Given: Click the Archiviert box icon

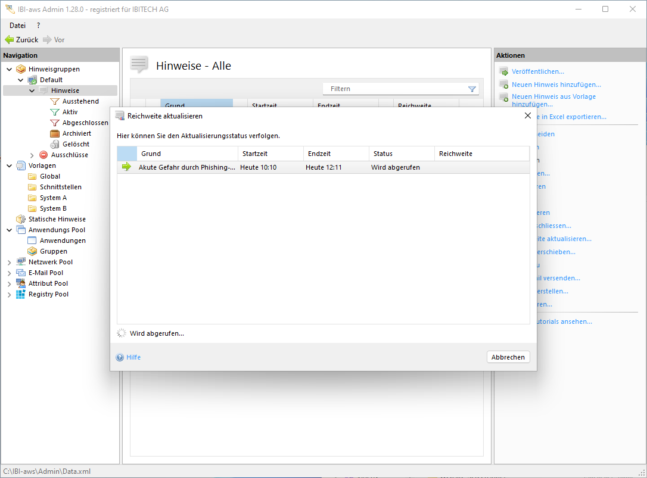Looking at the screenshot, I should pos(55,133).
